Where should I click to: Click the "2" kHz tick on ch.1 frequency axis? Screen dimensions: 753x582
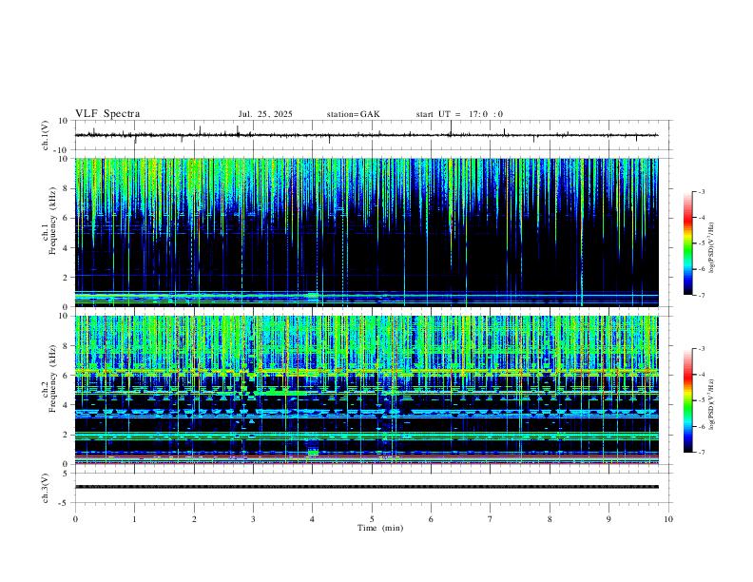(68, 278)
